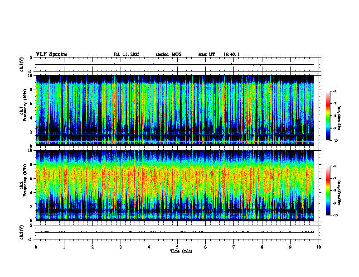Click the 'ch.1(V)' axis label
Screen dimensions: 359x277
coord(21,64)
